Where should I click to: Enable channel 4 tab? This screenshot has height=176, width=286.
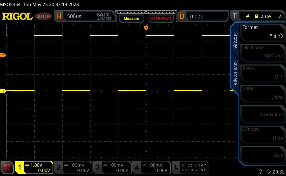(151, 168)
